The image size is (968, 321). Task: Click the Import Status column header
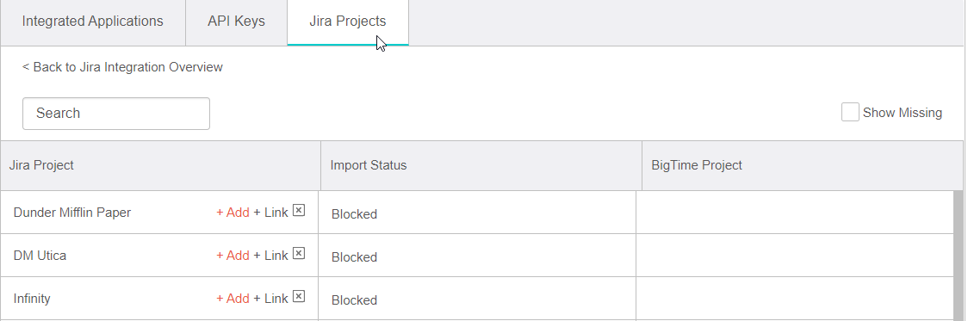pyautogui.click(x=481, y=165)
